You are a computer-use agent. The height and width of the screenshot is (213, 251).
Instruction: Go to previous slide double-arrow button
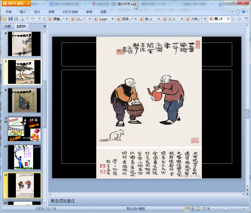pos(247,190)
